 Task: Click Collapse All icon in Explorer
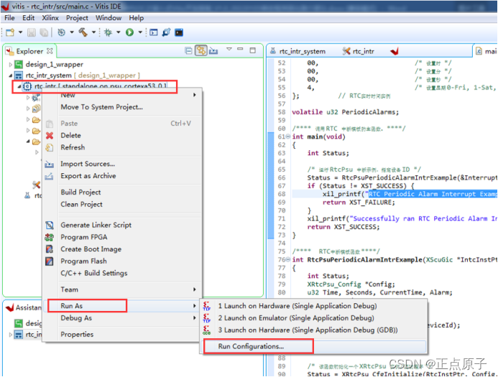189,51
